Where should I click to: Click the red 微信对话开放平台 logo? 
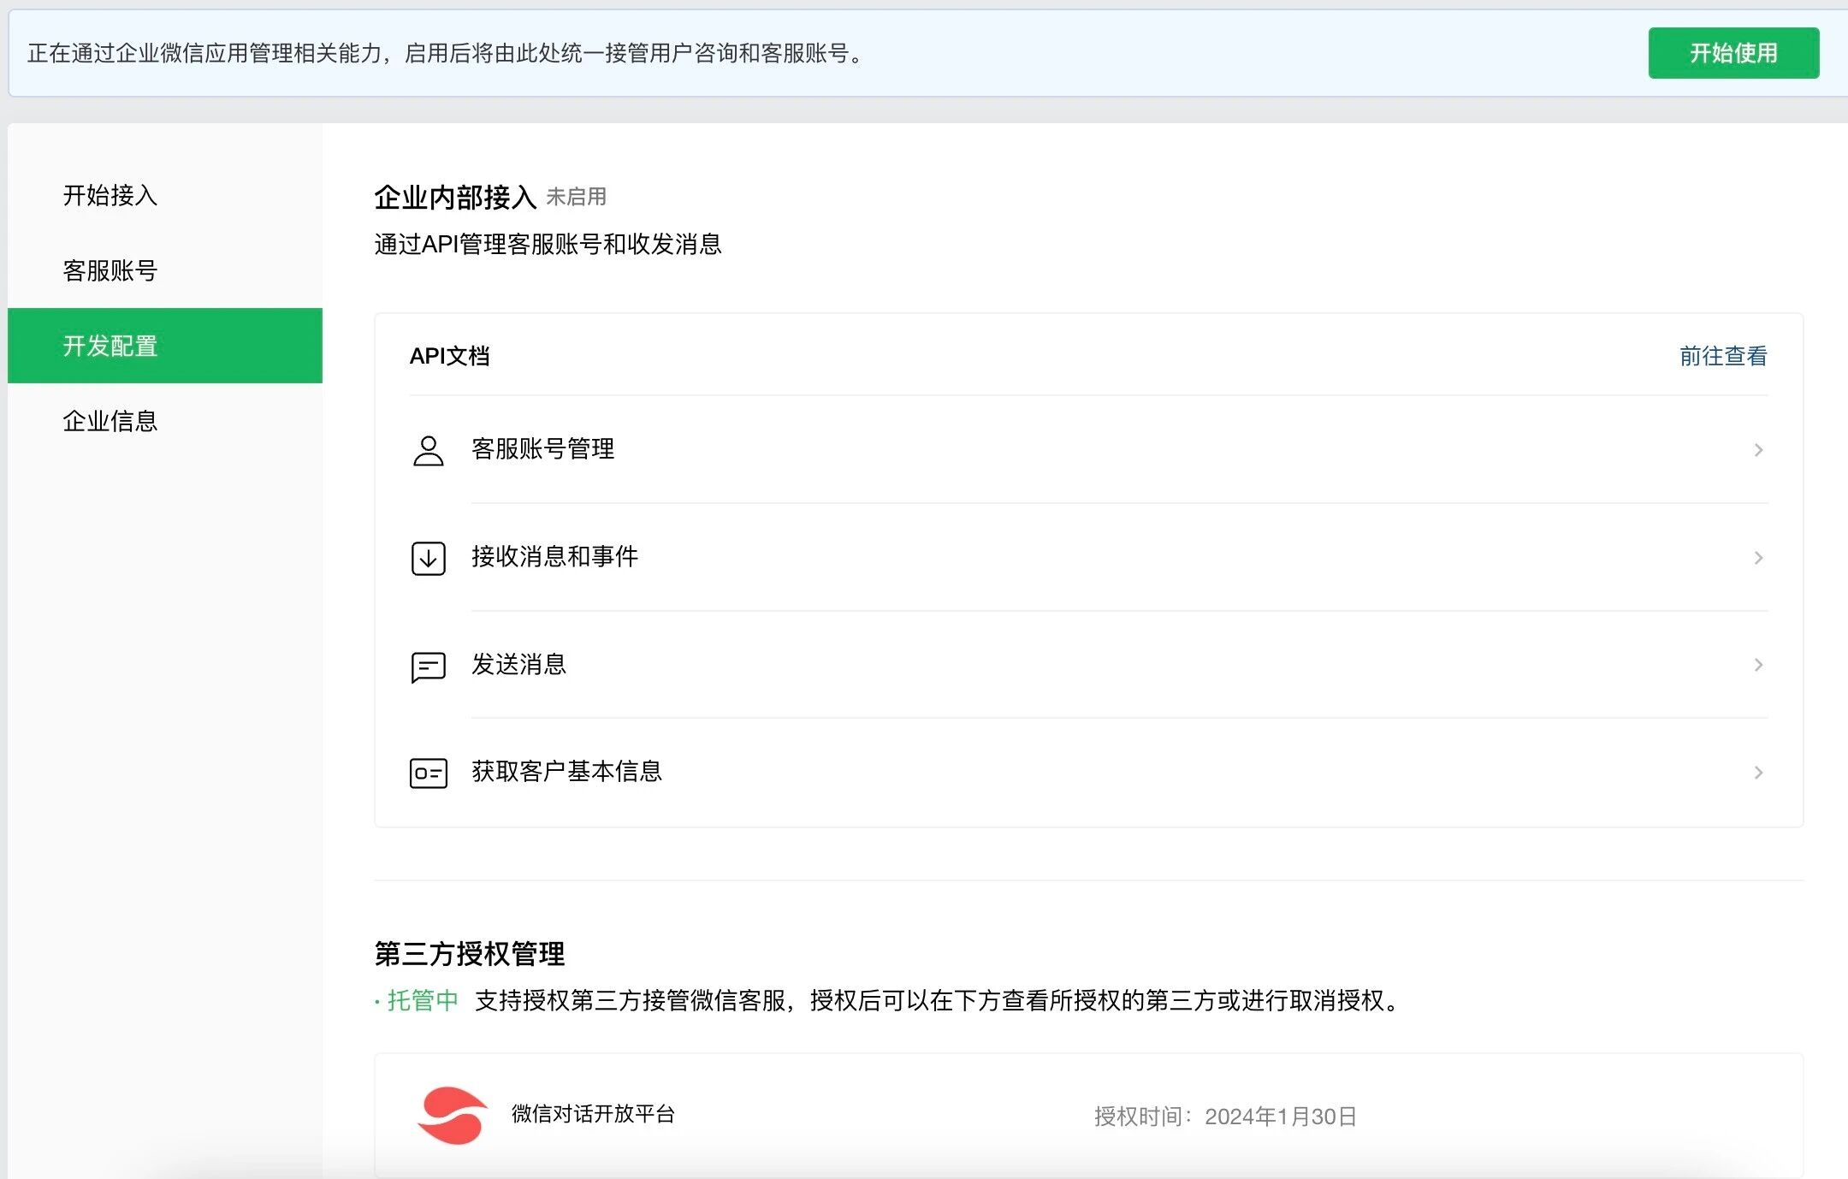click(x=452, y=1115)
